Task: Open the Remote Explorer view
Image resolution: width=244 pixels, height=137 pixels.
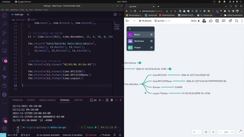Action: coord(4,51)
